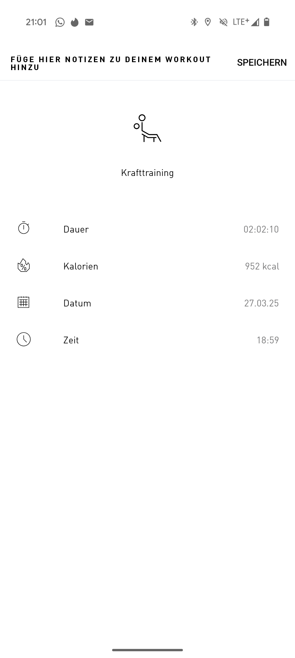
Task: Tap the location pin status icon
Action: pos(208,22)
